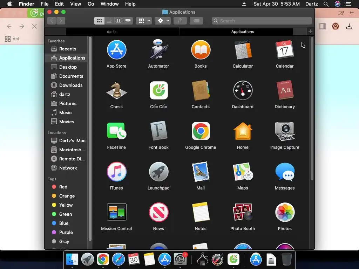The width and height of the screenshot is (359, 269).
Task: Open Trash in the Dock
Action: pyautogui.click(x=287, y=259)
